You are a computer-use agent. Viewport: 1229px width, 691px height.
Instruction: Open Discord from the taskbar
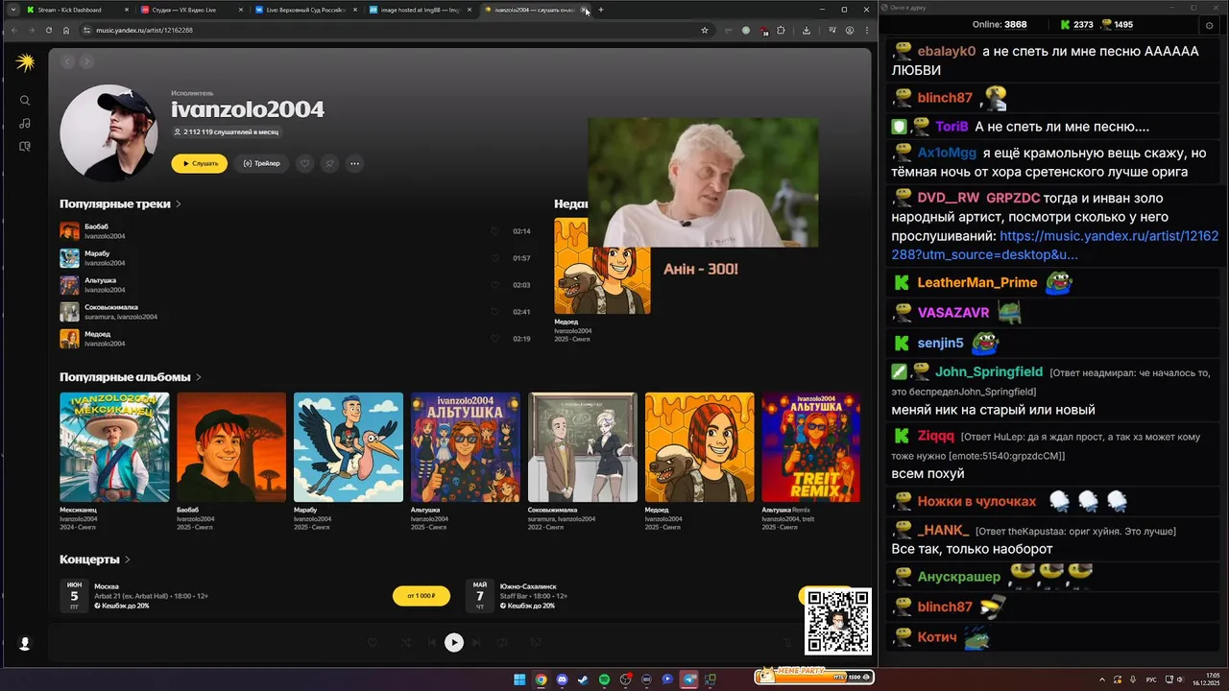pyautogui.click(x=562, y=679)
